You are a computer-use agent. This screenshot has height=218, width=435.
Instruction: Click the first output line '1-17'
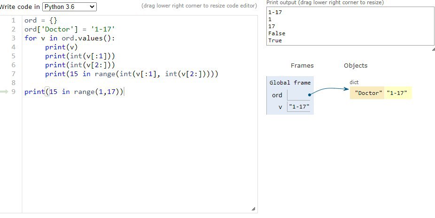(x=275, y=12)
